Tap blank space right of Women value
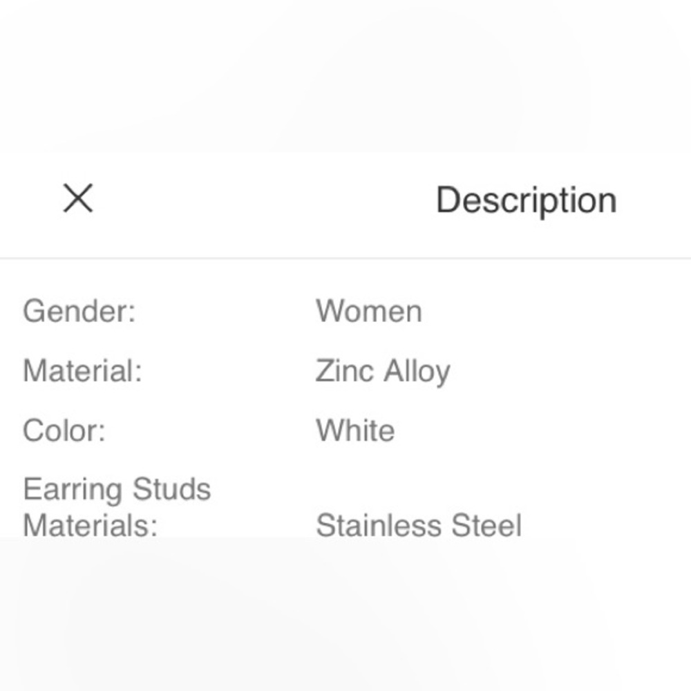The image size is (691, 691). point(556,311)
